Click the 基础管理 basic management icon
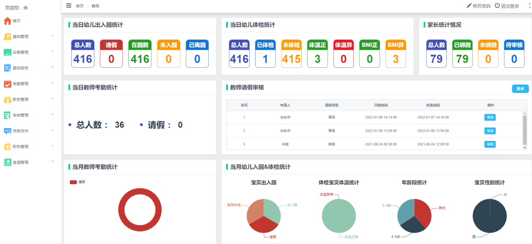532x244 pixels. click(x=7, y=36)
